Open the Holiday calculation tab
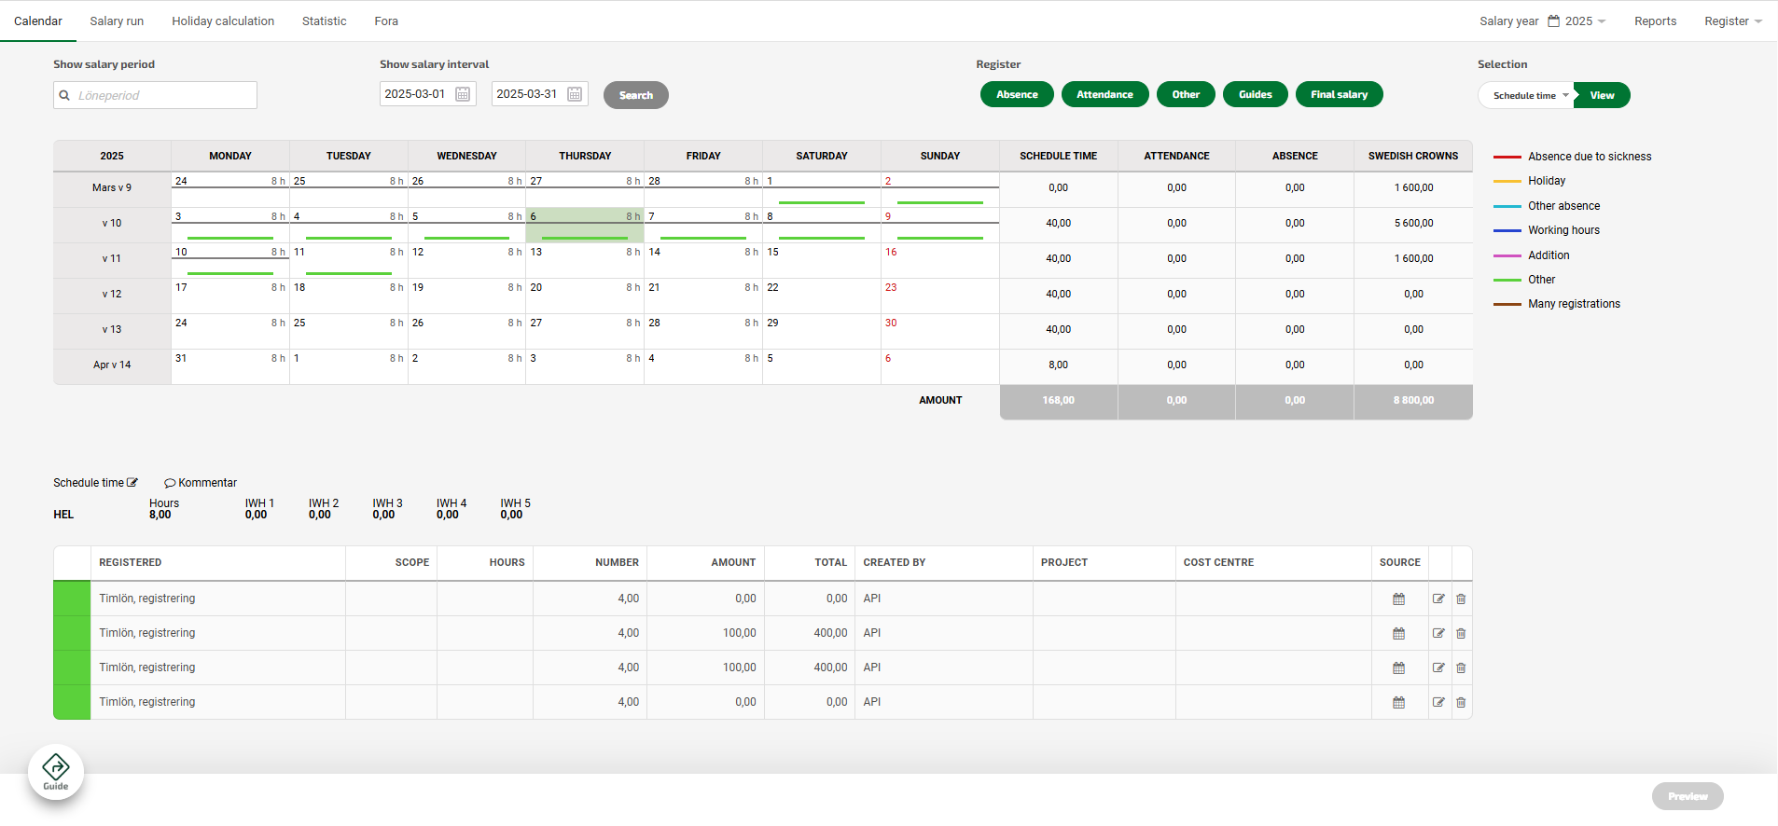The height and width of the screenshot is (826, 1778). pos(223,21)
